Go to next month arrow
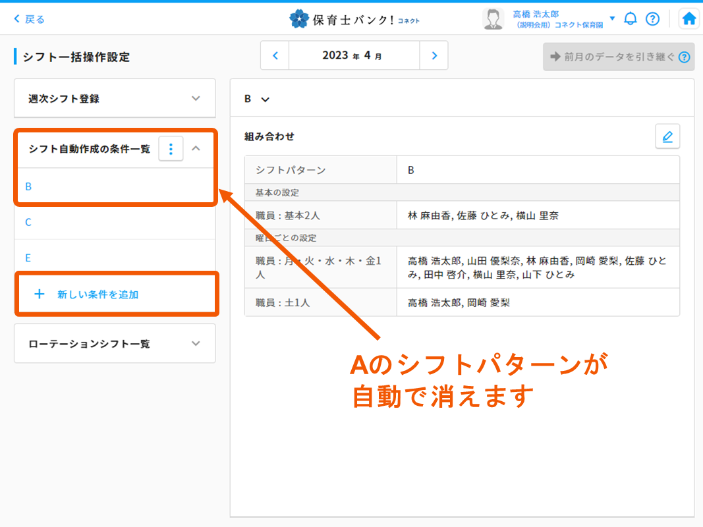Viewport: 703px width, 527px height. (434, 56)
